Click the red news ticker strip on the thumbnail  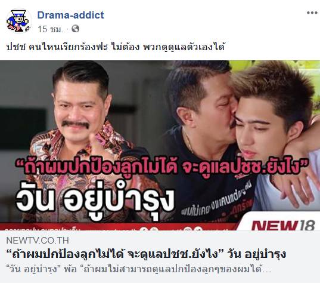pos(119,227)
